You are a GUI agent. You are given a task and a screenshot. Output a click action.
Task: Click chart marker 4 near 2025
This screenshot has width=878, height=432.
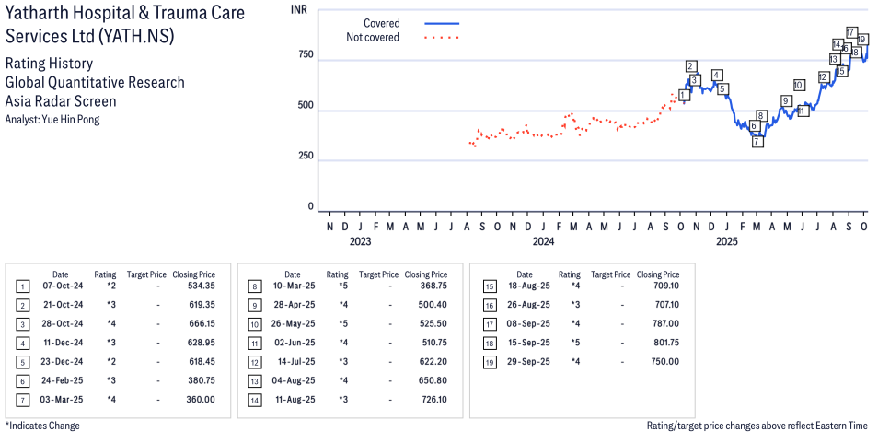click(x=716, y=76)
